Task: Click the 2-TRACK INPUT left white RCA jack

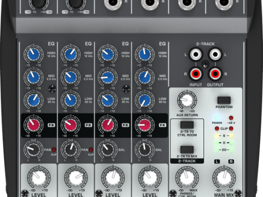Action: (196, 55)
